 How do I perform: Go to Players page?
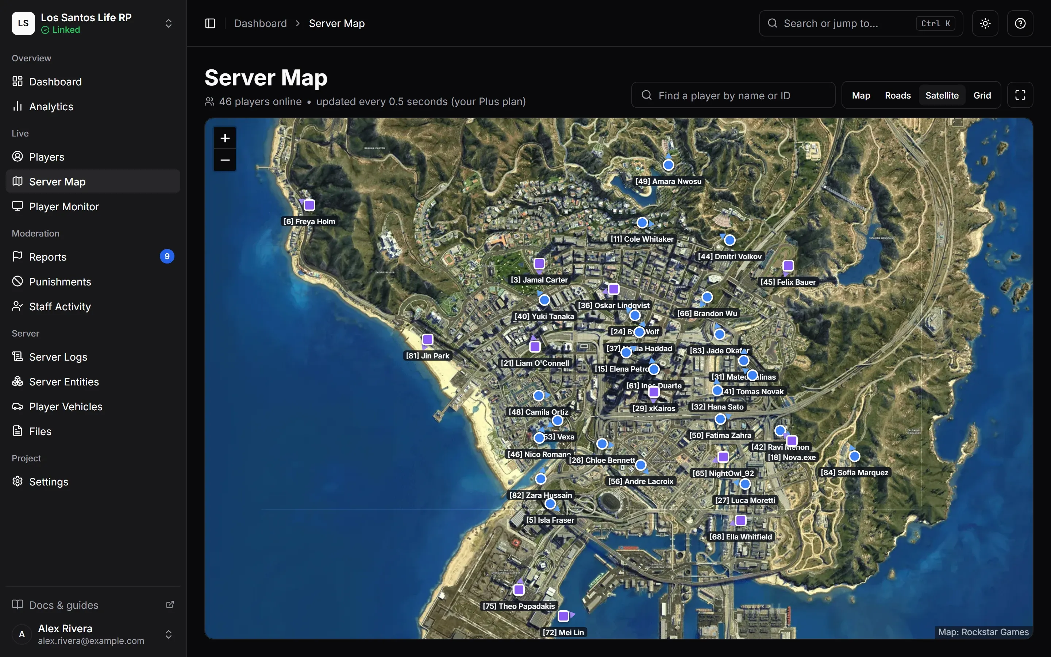(x=93, y=157)
